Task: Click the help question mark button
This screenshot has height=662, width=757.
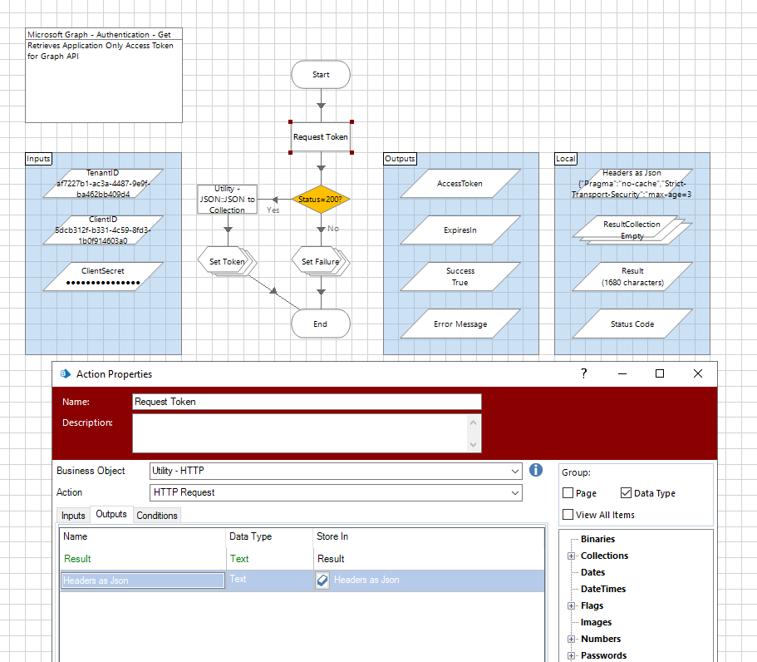Action: point(584,374)
